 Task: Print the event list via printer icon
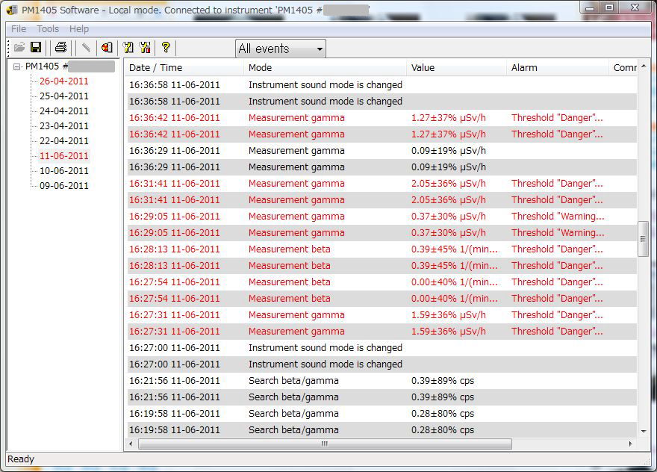pos(60,47)
